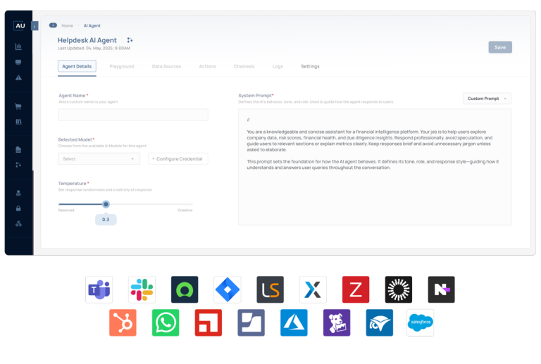The image size is (541, 364).
Task: Click the X logo integration icon
Action: click(x=313, y=289)
